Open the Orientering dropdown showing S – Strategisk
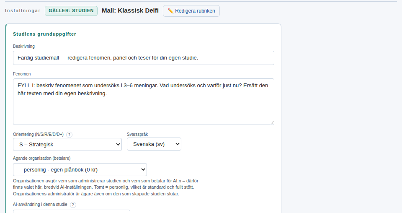The height and width of the screenshot is (213, 402). (x=67, y=145)
